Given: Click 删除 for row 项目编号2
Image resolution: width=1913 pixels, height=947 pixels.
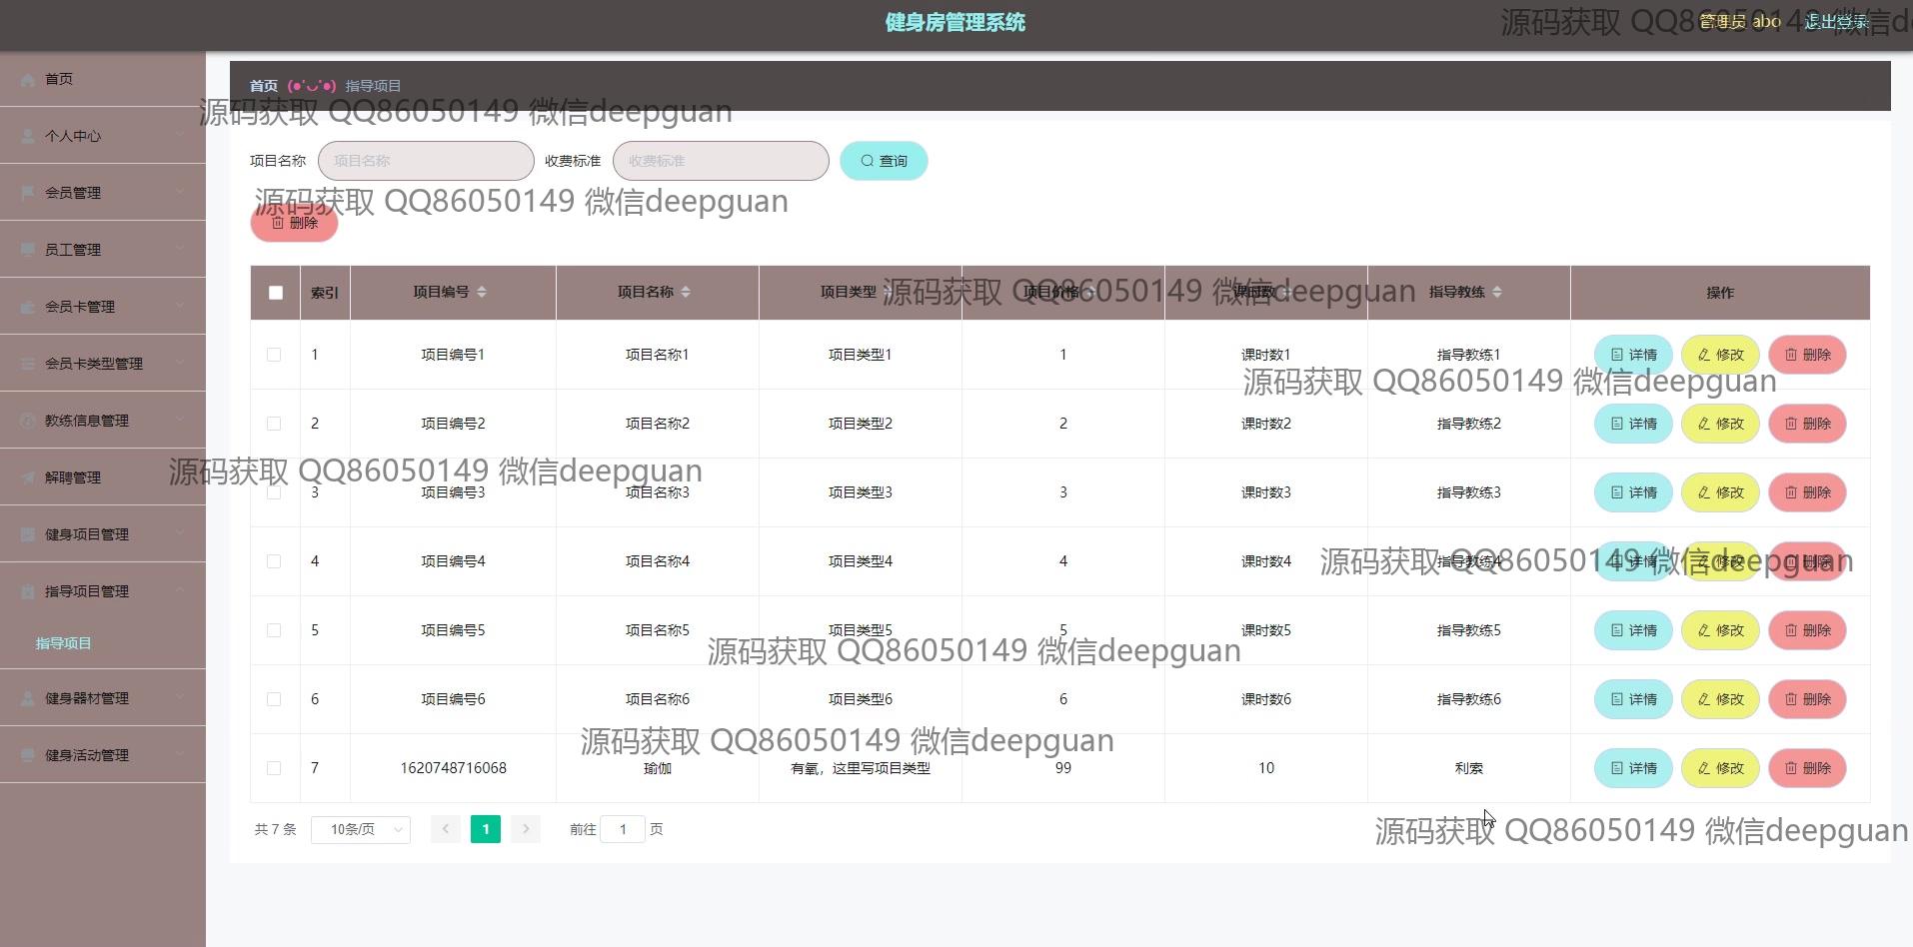Looking at the screenshot, I should pos(1807,424).
